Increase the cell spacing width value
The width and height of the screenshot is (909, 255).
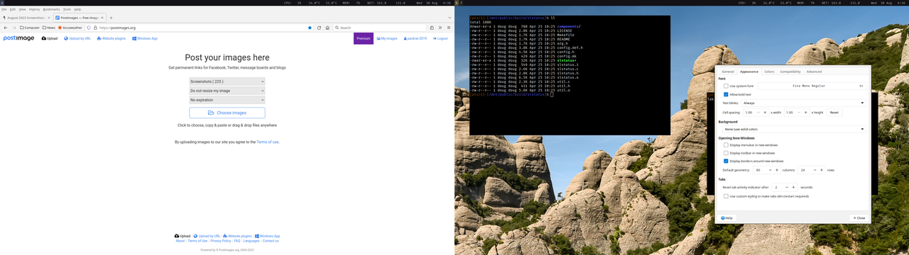[x=766, y=112]
